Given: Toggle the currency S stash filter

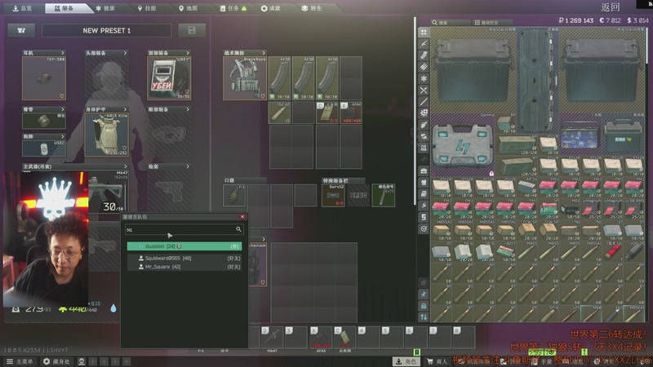Looking at the screenshot, I should (x=424, y=217).
